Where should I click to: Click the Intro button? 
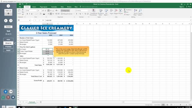(x=8, y=40)
